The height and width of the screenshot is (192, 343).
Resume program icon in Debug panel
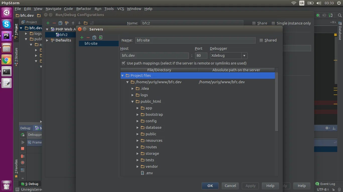23,142
